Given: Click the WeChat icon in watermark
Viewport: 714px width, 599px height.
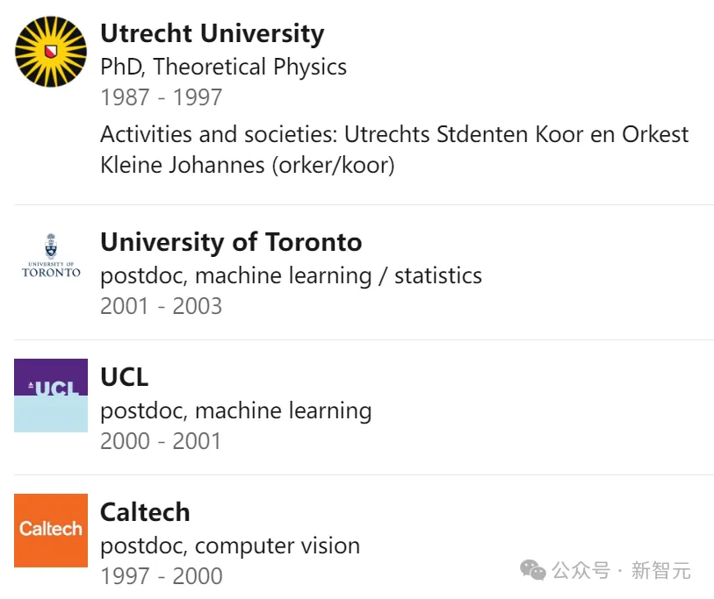Looking at the screenshot, I should coord(533,570).
